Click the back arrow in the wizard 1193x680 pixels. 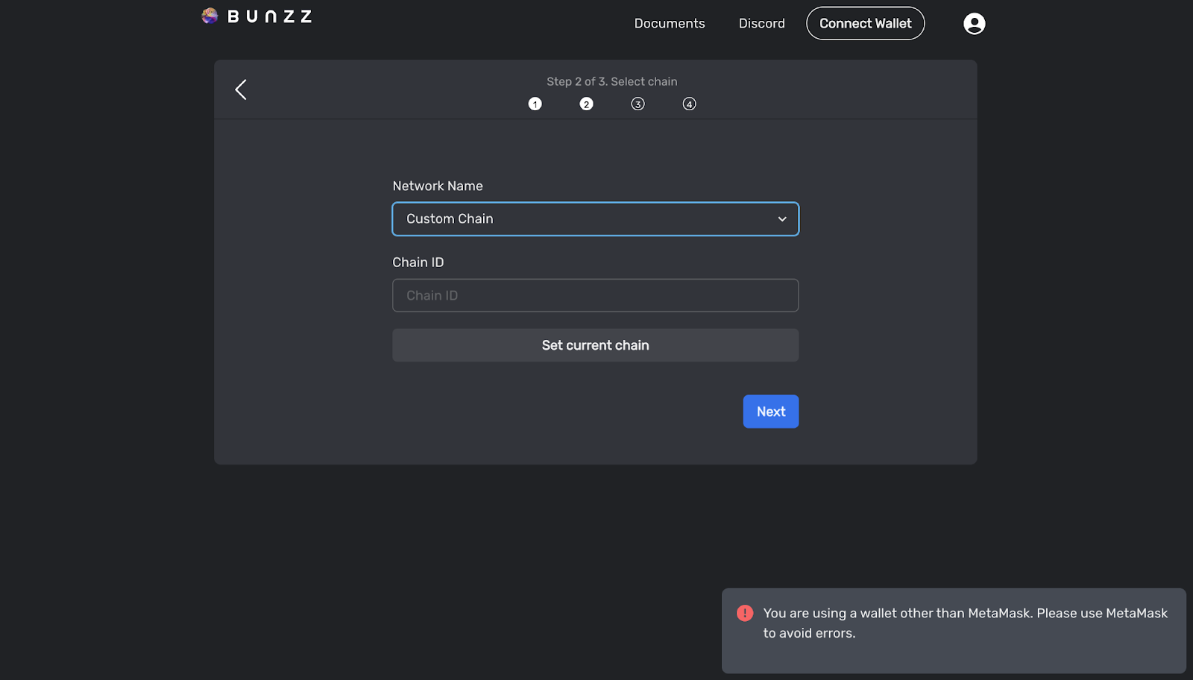point(240,89)
